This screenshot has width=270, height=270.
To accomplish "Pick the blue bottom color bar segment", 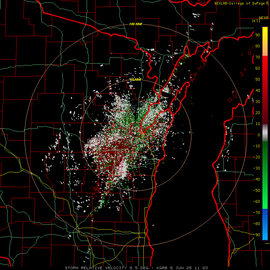I will pos(265,224).
